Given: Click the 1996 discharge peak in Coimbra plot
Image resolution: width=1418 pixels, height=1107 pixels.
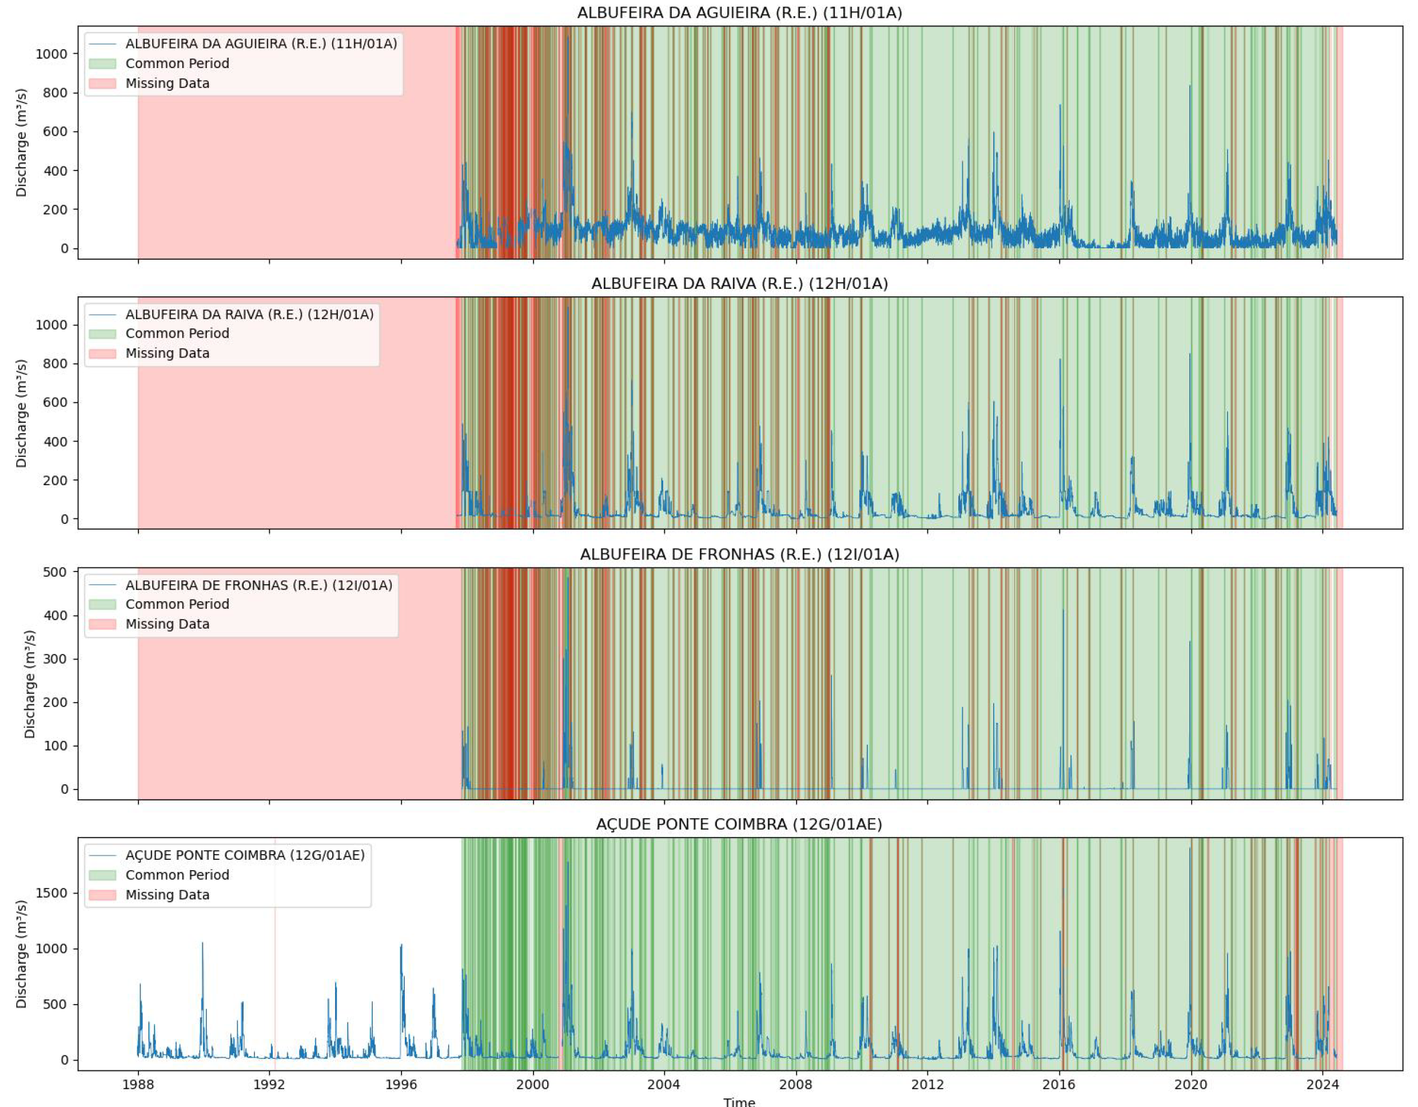Looking at the screenshot, I should pos(401,945).
